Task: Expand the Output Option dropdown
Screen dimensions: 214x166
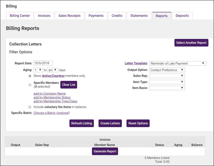Action: pos(167,70)
